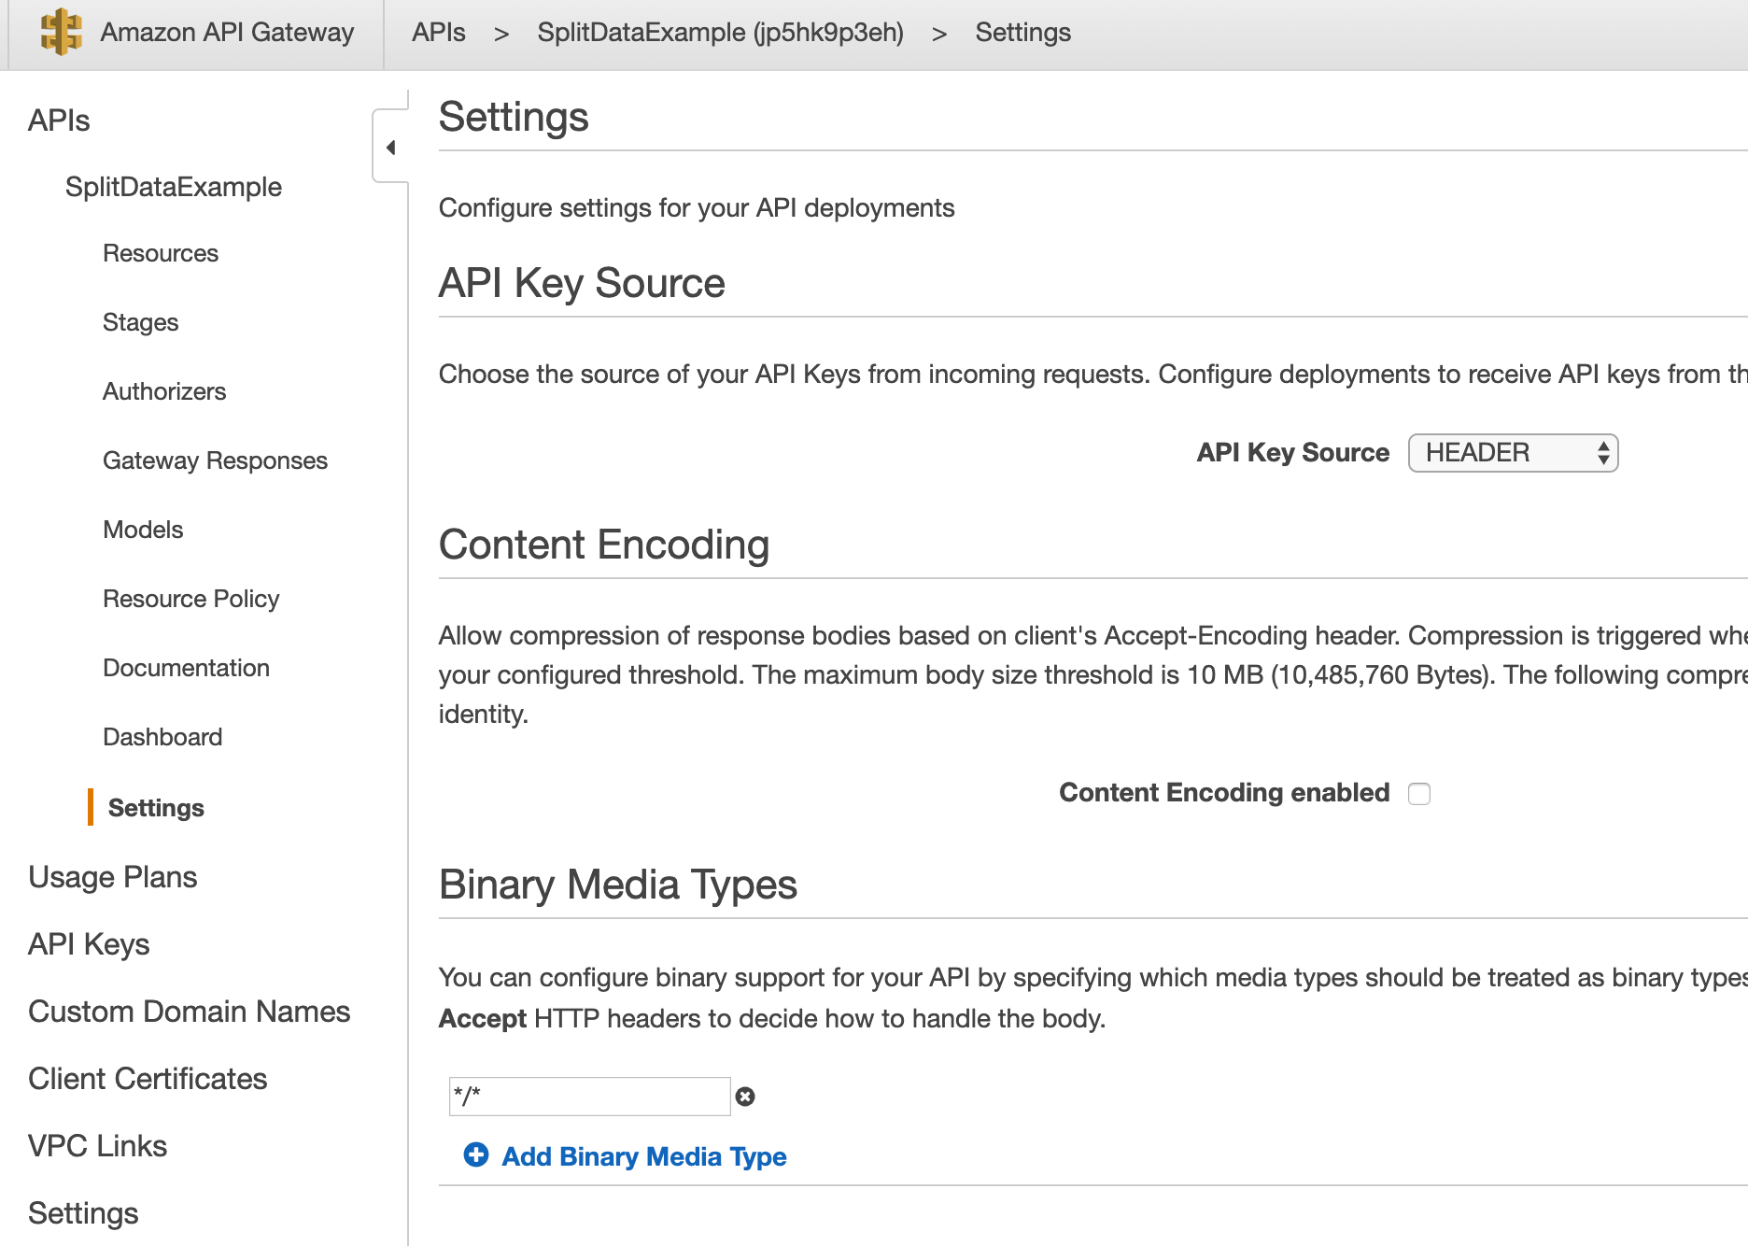The image size is (1748, 1246).
Task: Open the Models page
Action: click(x=143, y=530)
